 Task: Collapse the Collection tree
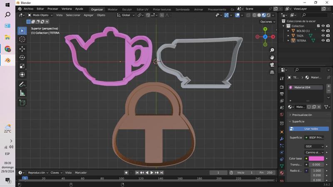point(283,26)
